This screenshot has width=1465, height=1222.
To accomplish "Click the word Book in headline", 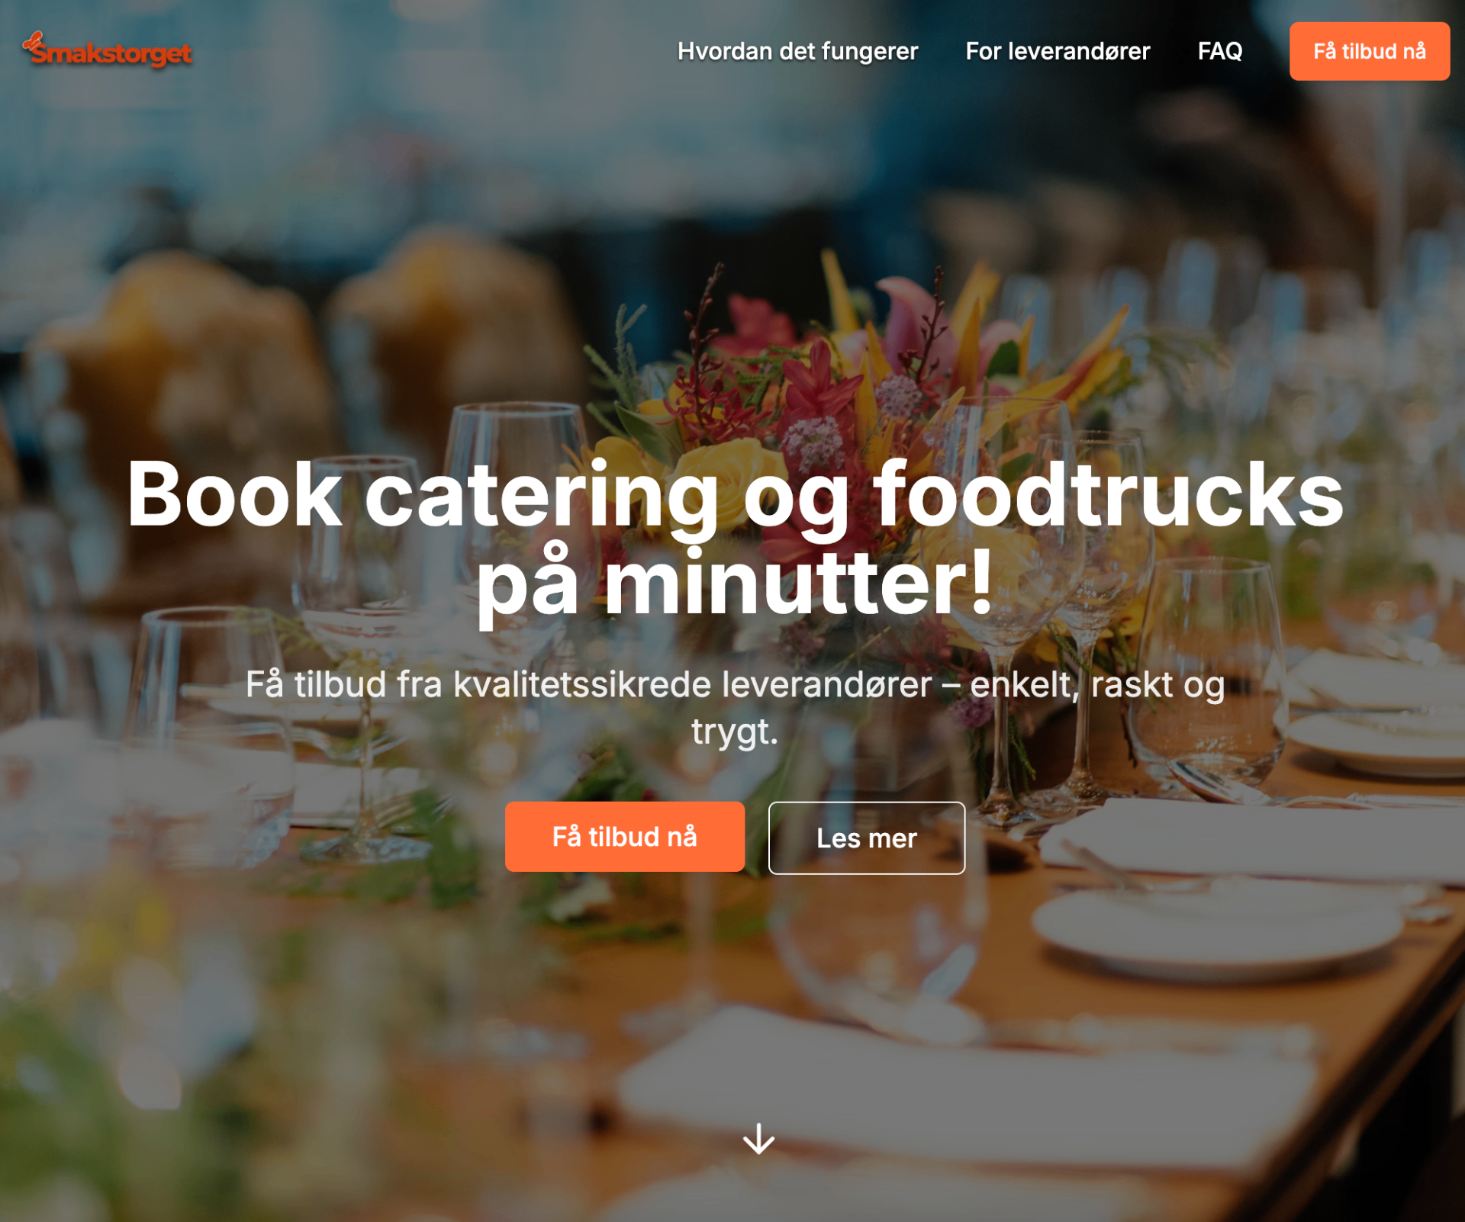I will [234, 494].
